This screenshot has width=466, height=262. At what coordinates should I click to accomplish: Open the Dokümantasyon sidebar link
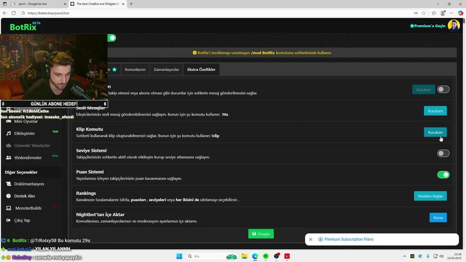29,184
